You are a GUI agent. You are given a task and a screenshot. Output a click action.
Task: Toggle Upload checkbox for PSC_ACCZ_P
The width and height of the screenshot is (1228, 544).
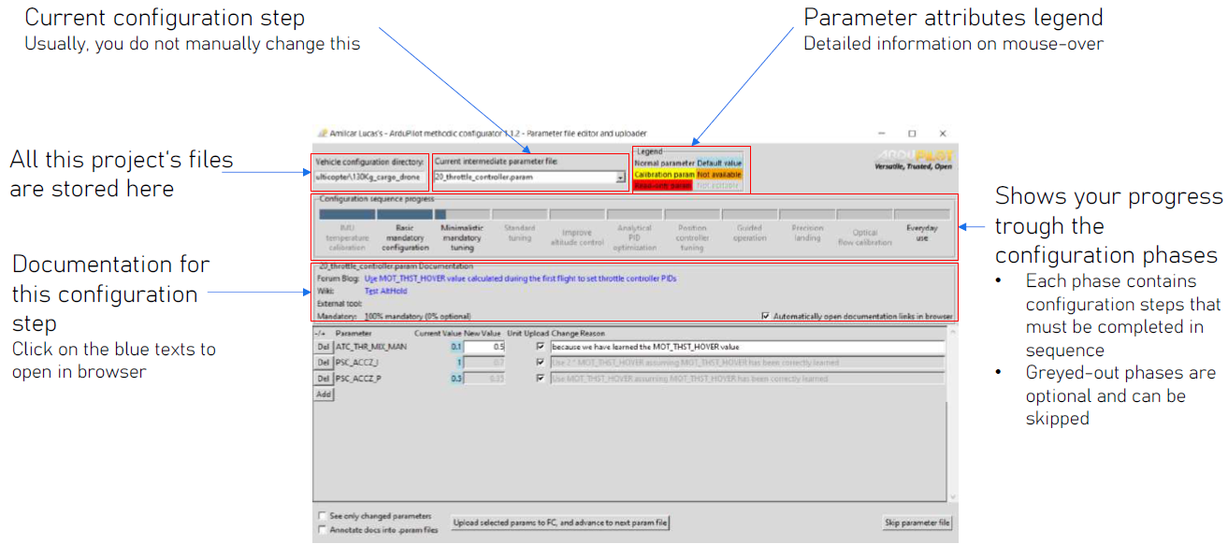point(540,379)
